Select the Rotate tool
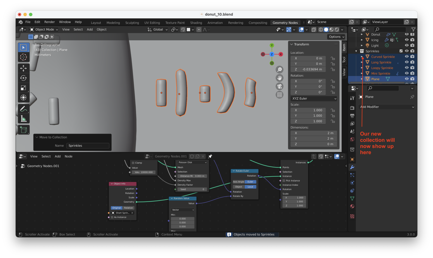The height and width of the screenshot is (258, 433). [x=23, y=78]
